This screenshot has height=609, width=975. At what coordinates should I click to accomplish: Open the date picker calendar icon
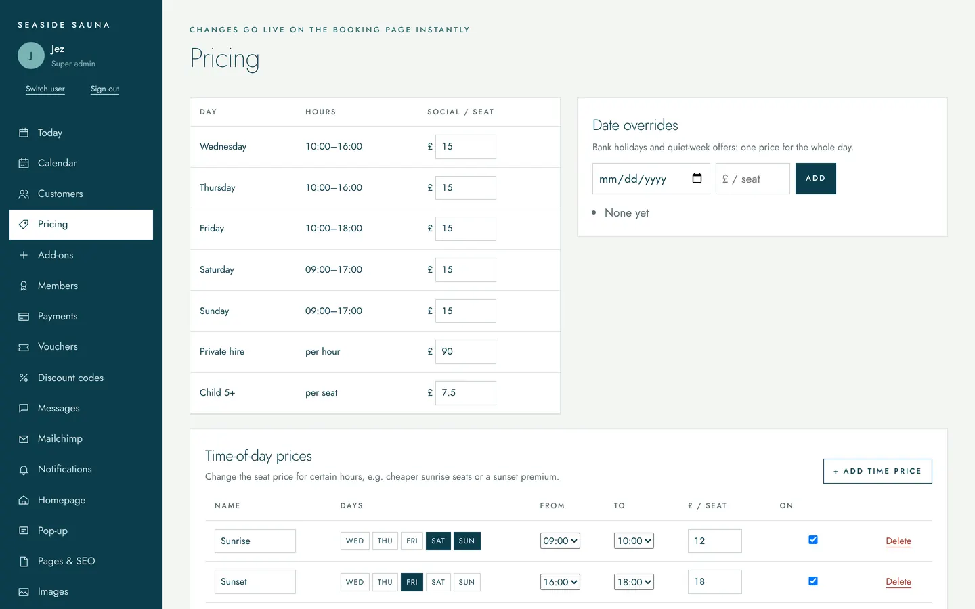pyautogui.click(x=697, y=179)
